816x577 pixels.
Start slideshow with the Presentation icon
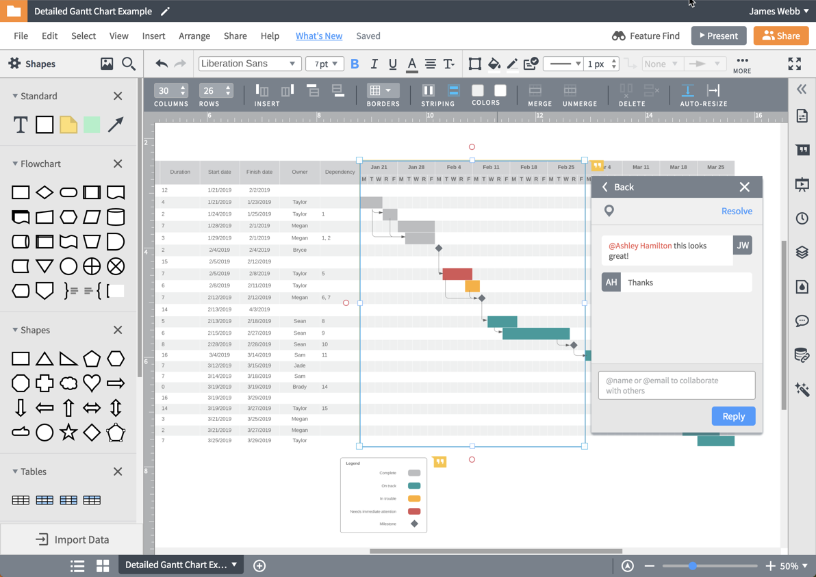[802, 183]
